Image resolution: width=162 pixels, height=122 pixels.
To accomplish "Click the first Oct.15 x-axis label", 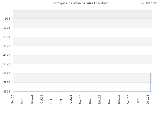I will (x=42, y=99).
